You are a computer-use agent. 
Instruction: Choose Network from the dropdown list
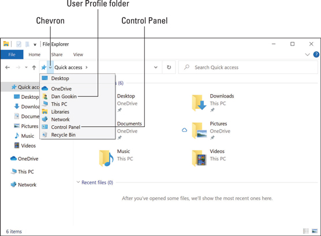(x=77, y=119)
